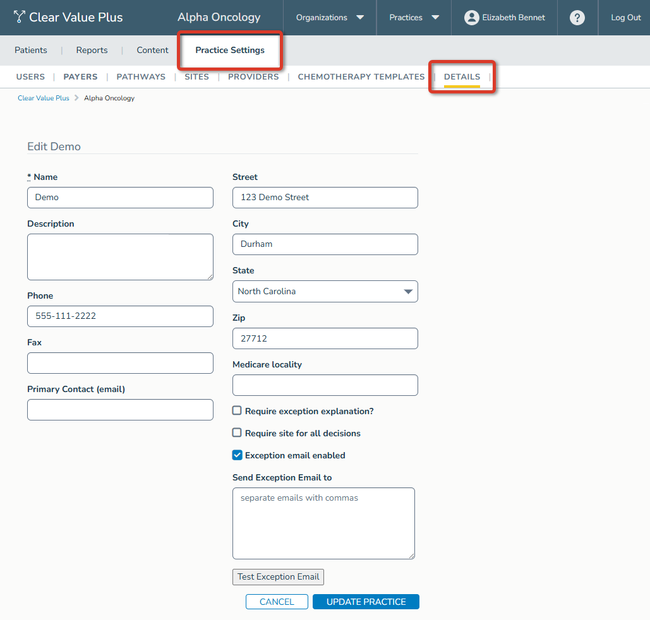Screen dimensions: 650x620
Task: Expand the Practices dropdown
Action: pyautogui.click(x=413, y=18)
